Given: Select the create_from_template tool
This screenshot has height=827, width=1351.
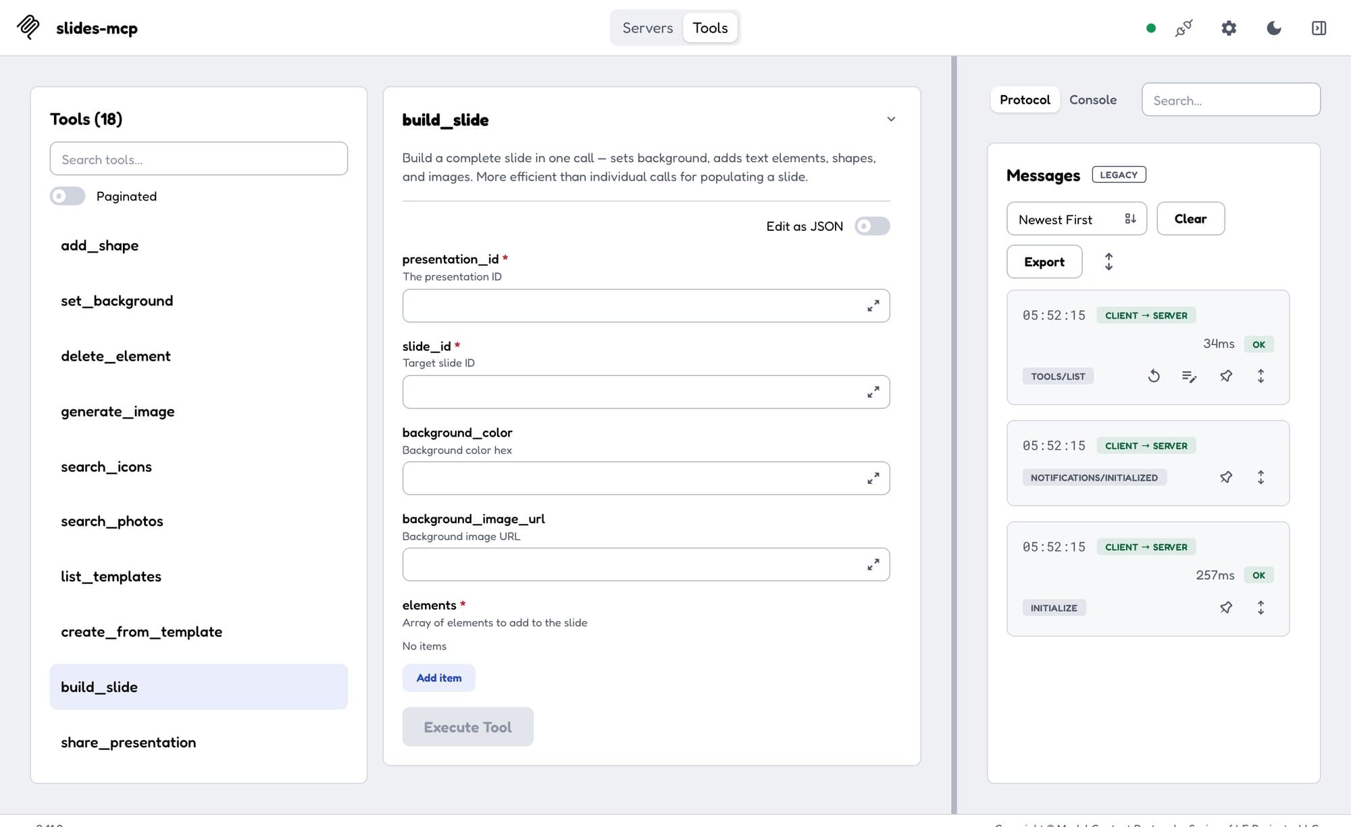Looking at the screenshot, I should tap(199, 632).
